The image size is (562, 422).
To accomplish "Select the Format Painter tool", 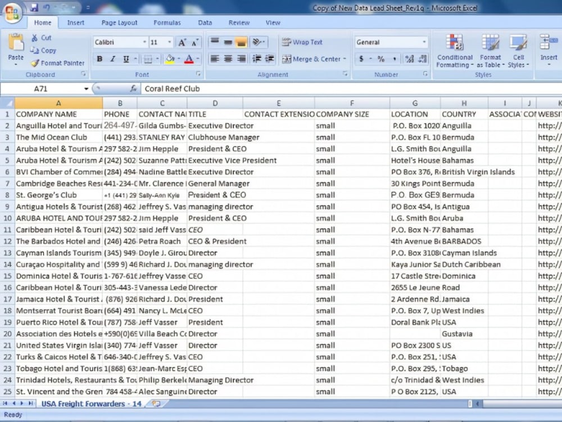I will [x=58, y=63].
